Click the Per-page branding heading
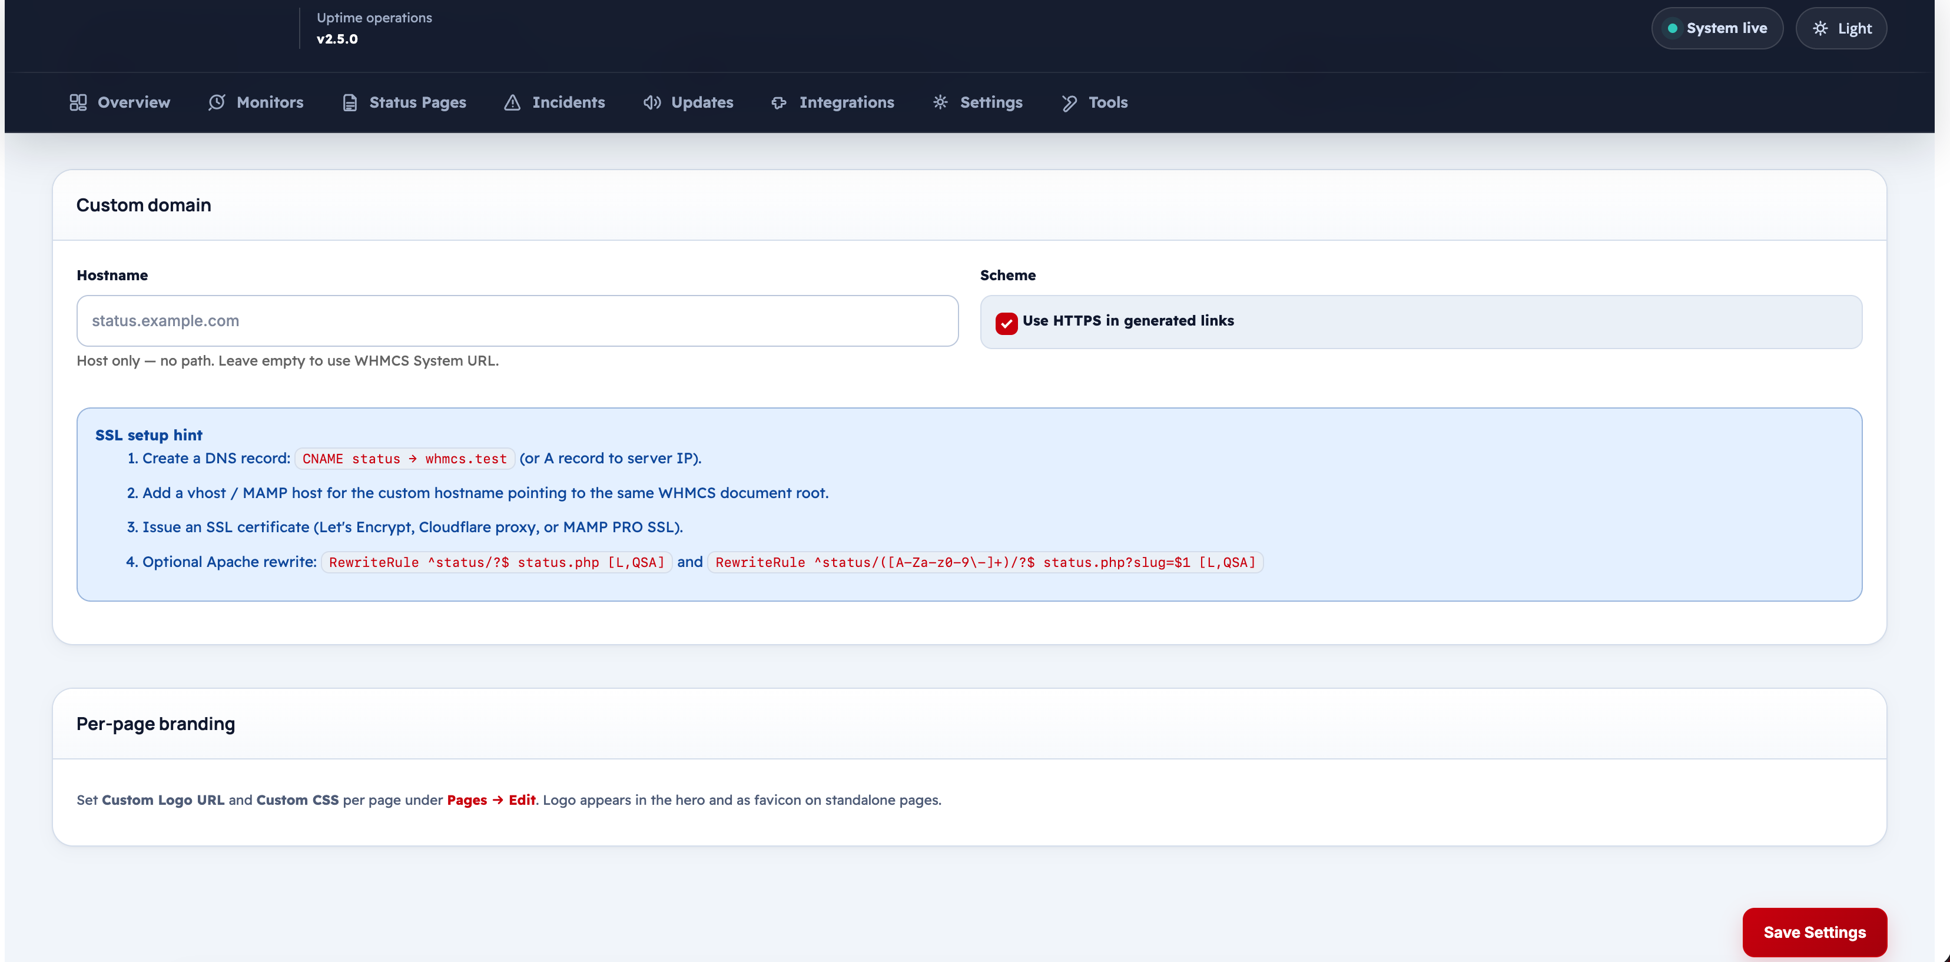The width and height of the screenshot is (1950, 962). coord(155,724)
